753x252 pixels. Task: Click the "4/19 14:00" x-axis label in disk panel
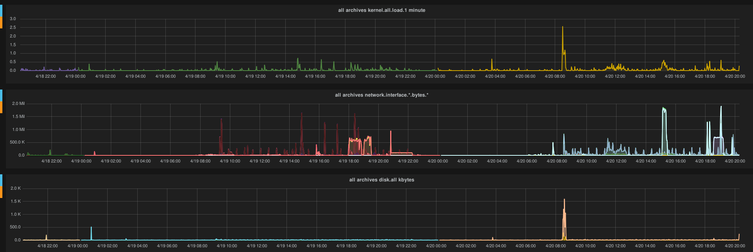(x=286, y=246)
